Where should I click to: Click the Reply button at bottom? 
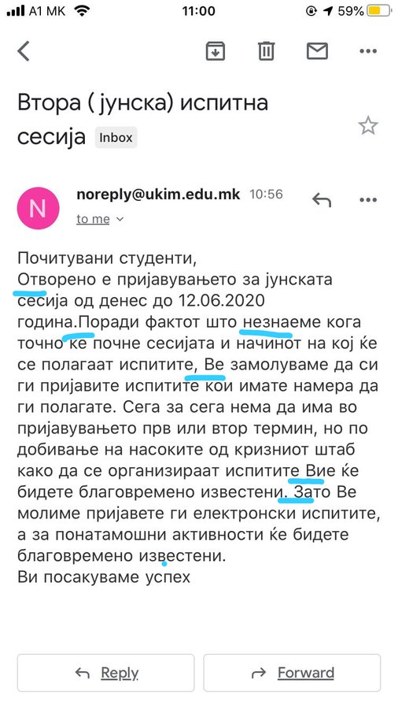tap(105, 673)
